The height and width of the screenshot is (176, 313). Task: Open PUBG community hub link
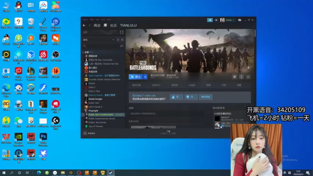click(x=156, y=85)
